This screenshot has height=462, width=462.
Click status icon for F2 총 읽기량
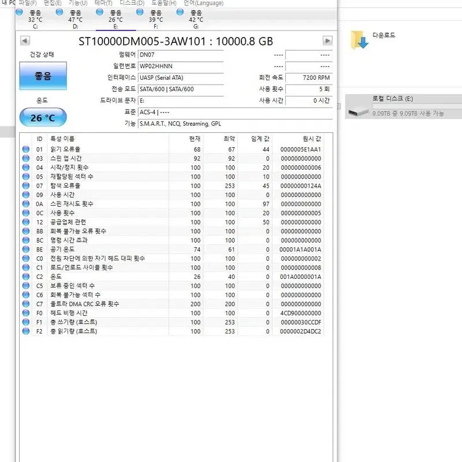(x=26, y=331)
